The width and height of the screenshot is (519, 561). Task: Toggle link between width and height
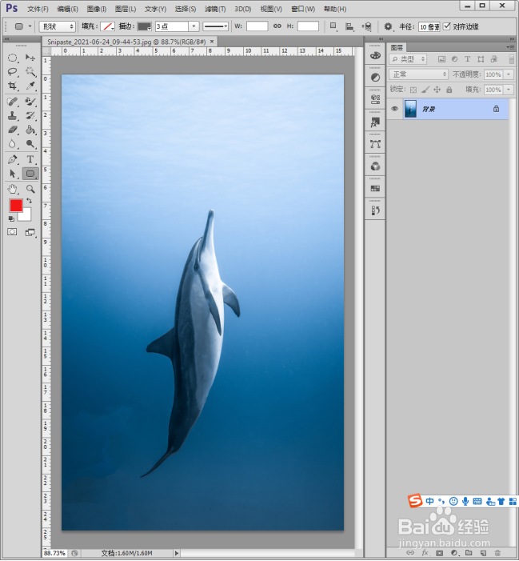tap(277, 26)
